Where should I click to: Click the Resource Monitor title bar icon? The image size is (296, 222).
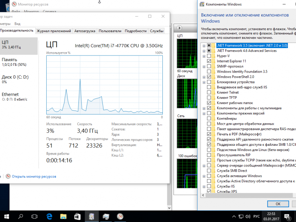[x=14, y=4]
